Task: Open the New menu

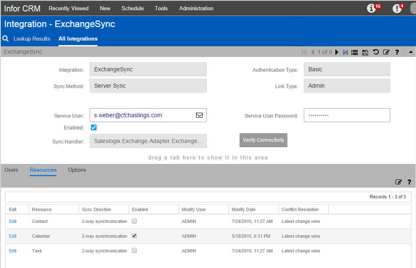Action: [105, 8]
